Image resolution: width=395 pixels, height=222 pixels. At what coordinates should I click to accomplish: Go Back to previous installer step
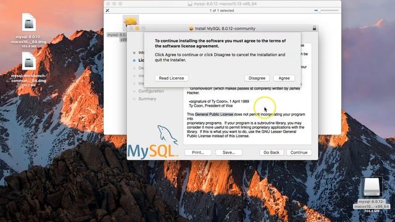[272, 152]
